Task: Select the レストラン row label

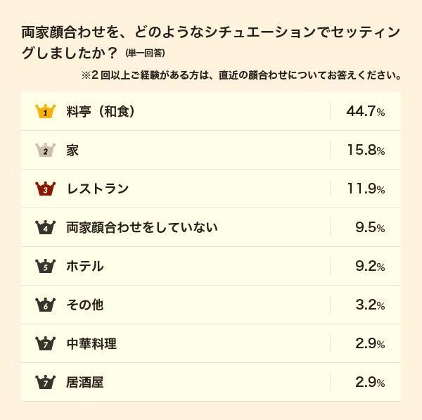Action: coord(98,189)
